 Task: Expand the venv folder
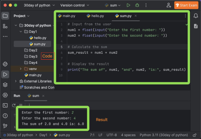pos(21,69)
